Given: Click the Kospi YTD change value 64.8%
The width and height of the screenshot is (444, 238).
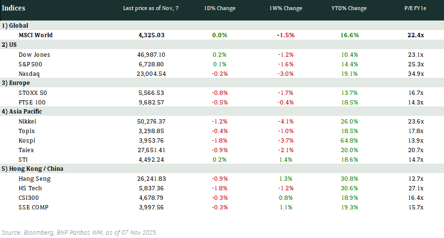Looking at the screenshot, I should coord(349,140).
